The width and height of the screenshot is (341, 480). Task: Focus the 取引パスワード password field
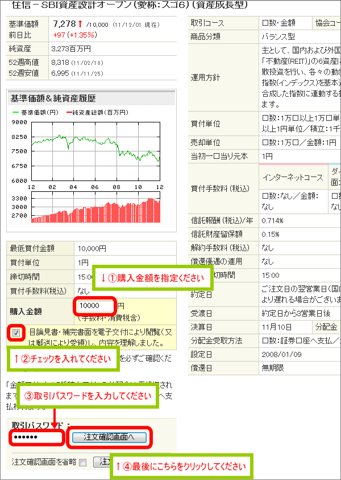point(37,437)
